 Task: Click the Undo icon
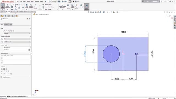pyautogui.click(x=66, y=1)
